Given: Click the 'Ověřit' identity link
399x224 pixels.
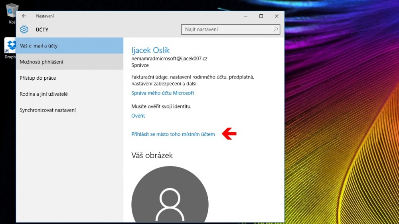Looking at the screenshot, I should pyautogui.click(x=138, y=116).
